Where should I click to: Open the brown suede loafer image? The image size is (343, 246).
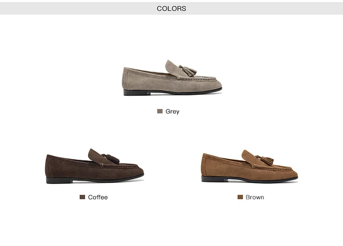pyautogui.click(x=249, y=166)
